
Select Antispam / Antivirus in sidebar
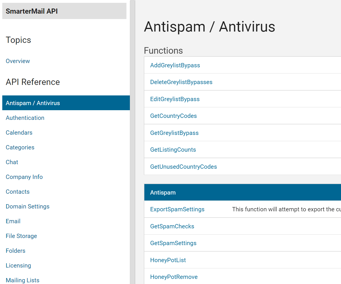tap(66, 103)
